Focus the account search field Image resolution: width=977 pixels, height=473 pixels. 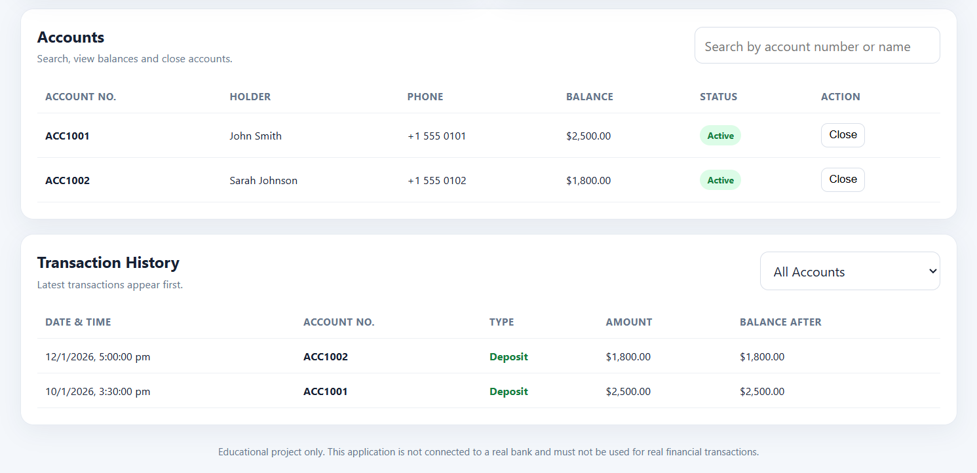[x=817, y=46]
